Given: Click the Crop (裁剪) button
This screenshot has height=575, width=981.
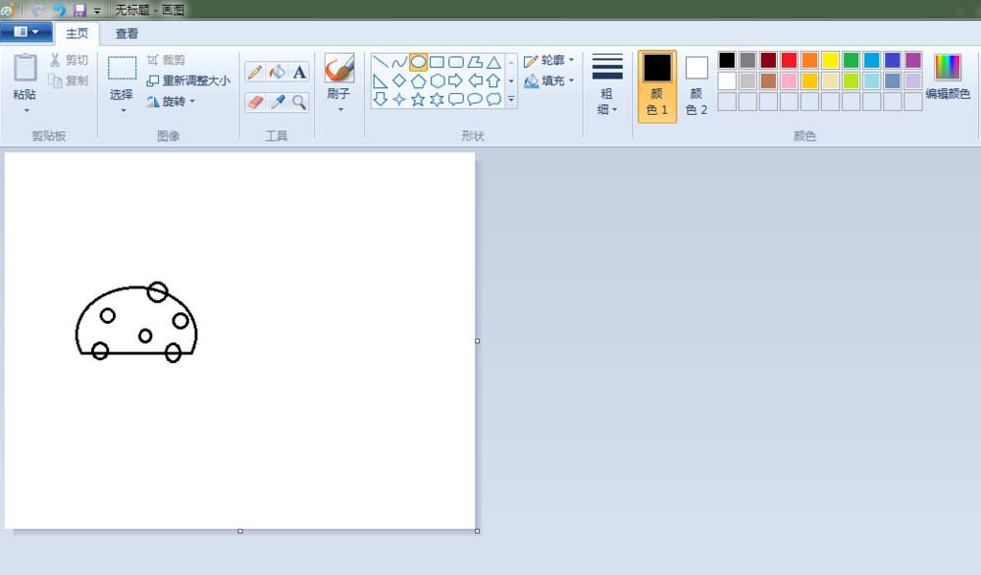Looking at the screenshot, I should pyautogui.click(x=167, y=60).
